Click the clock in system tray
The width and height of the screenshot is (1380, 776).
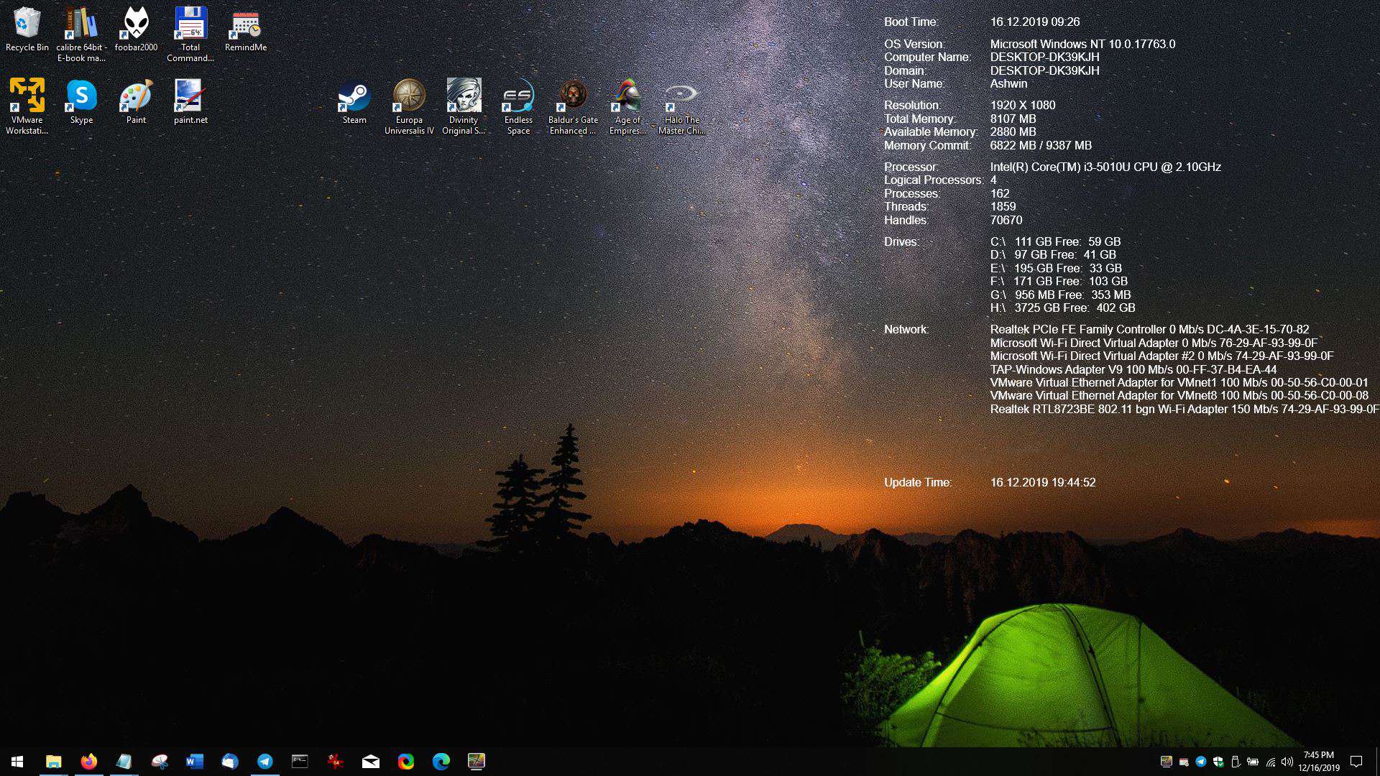click(x=1321, y=761)
